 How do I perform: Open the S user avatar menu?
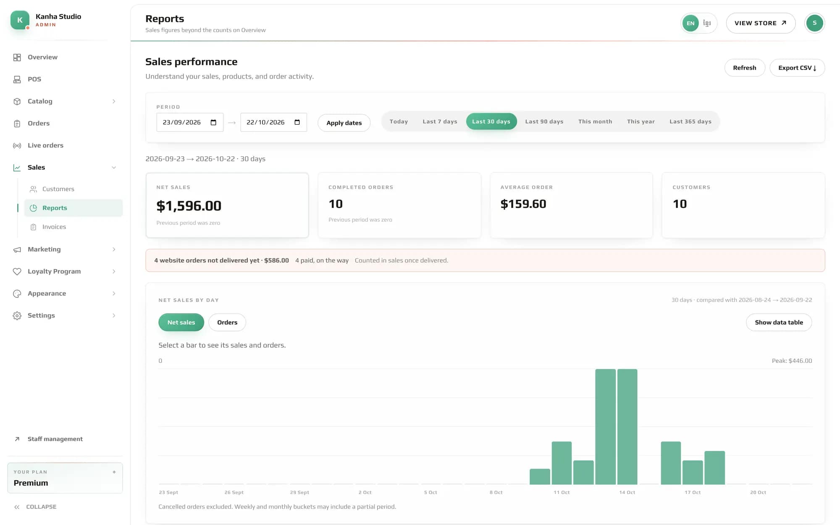click(814, 23)
